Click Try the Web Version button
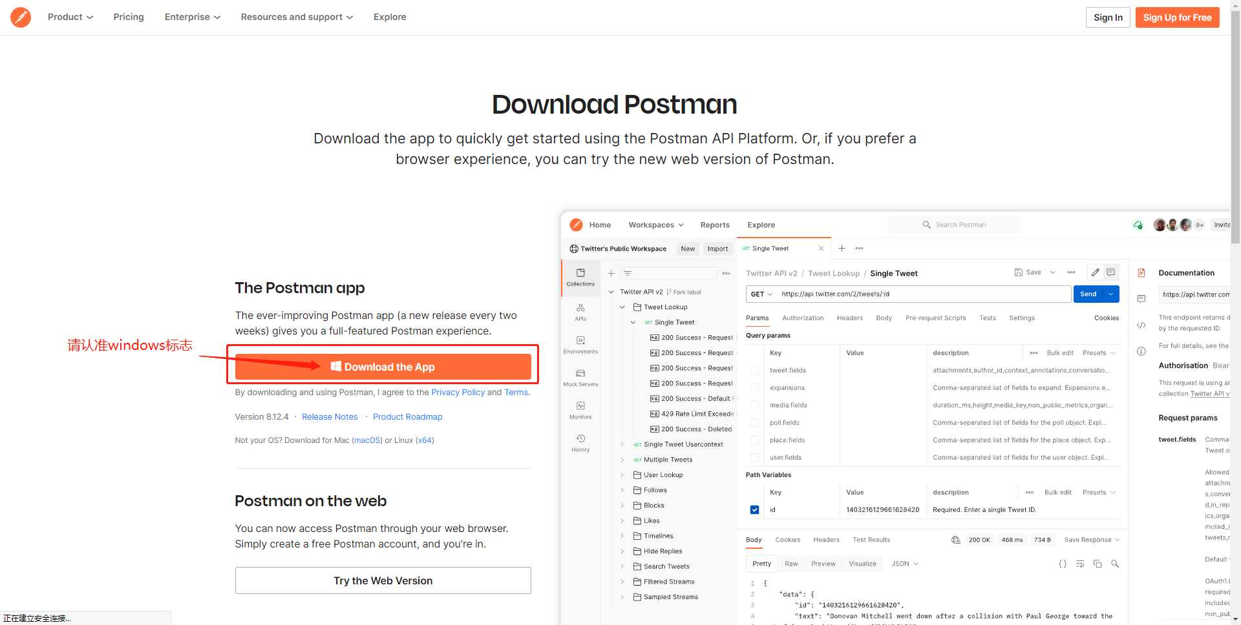The height and width of the screenshot is (625, 1241). [383, 580]
